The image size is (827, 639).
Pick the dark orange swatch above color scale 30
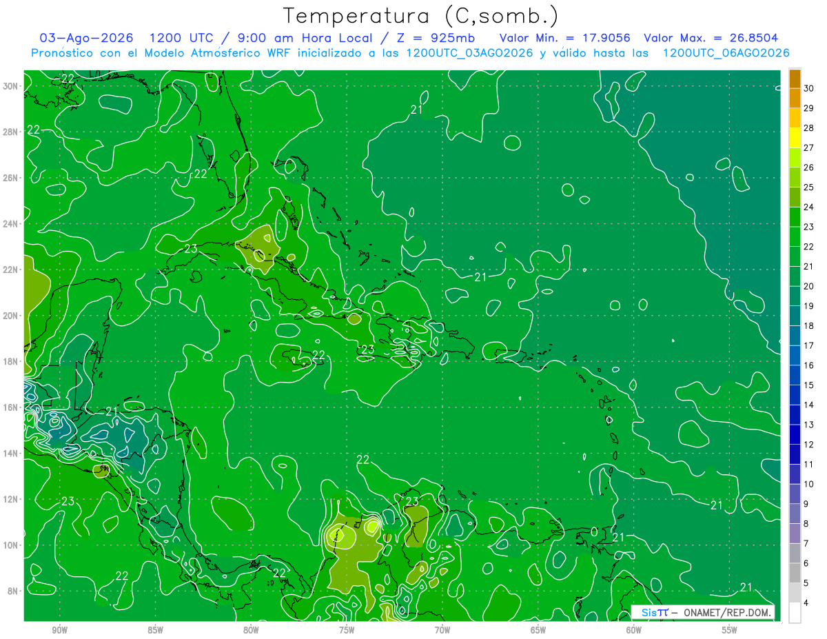795,79
